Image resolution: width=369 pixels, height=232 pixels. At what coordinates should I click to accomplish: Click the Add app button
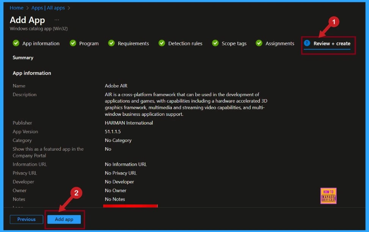[x=64, y=219]
